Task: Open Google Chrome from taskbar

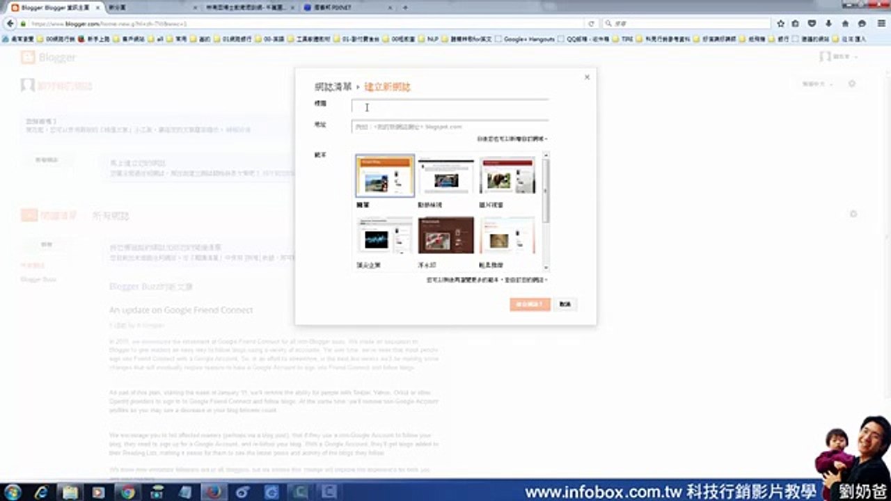Action: [x=127, y=492]
